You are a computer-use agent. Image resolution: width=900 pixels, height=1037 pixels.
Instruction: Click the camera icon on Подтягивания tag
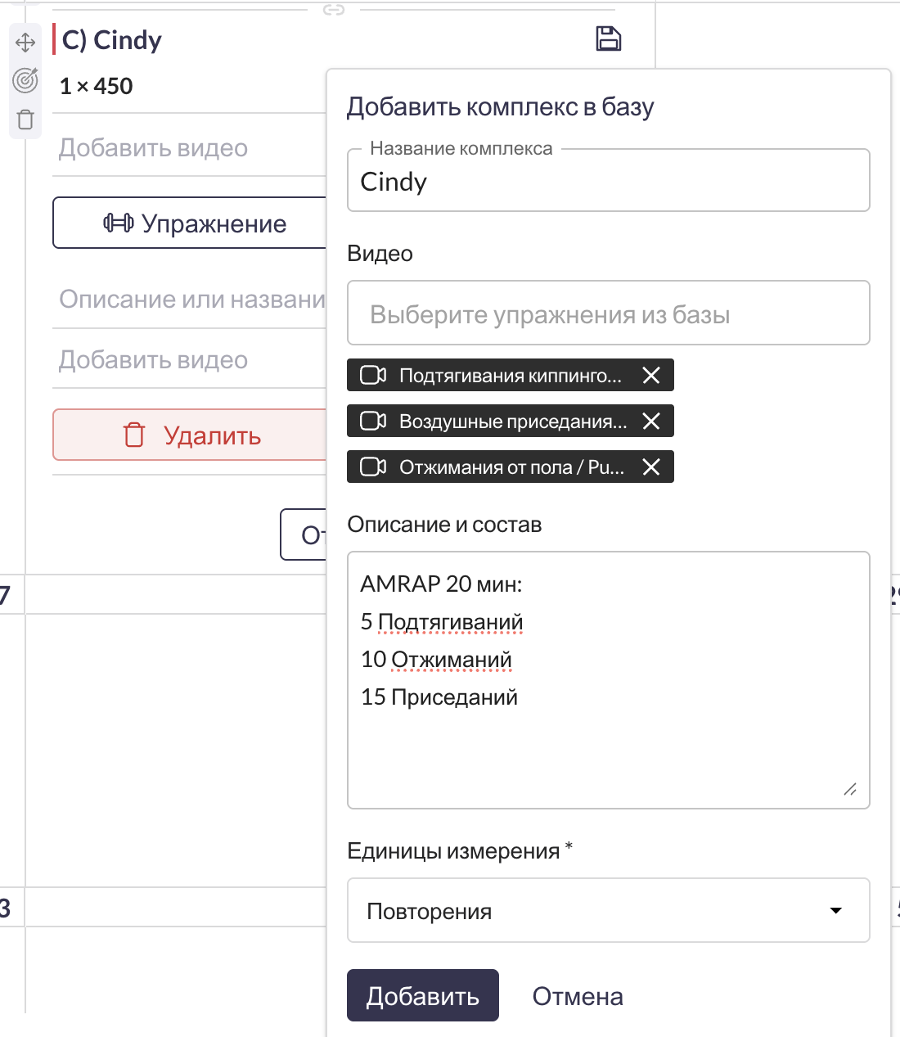point(373,376)
